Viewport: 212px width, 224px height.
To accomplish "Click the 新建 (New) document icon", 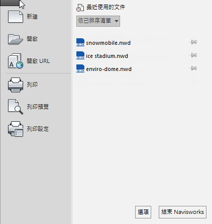I will tap(16, 17).
